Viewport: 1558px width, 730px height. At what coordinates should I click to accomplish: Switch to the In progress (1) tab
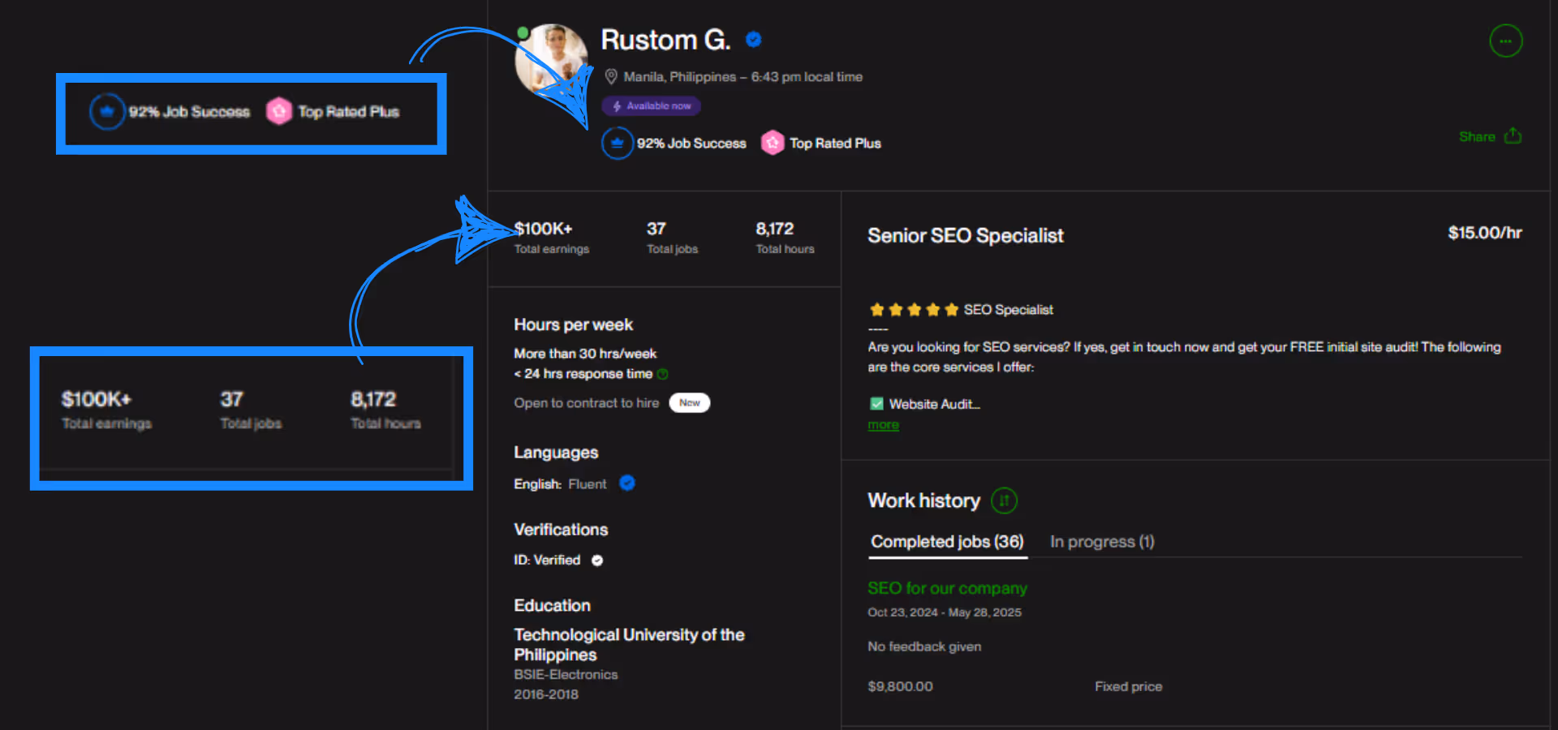tap(1102, 542)
